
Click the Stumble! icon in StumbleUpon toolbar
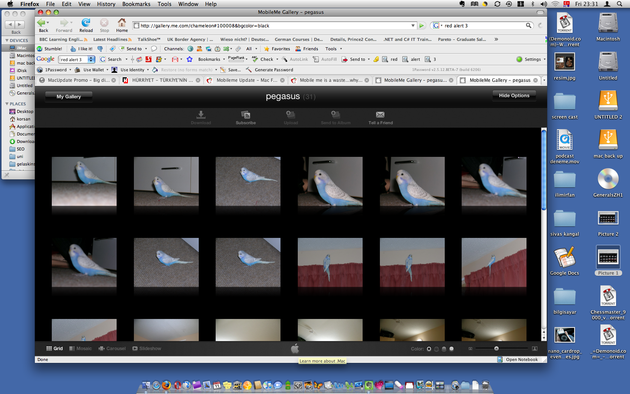39,49
